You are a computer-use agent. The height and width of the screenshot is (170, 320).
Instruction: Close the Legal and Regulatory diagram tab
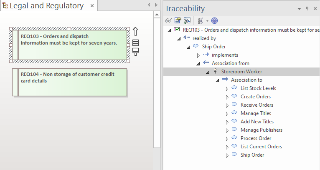[x=91, y=6]
